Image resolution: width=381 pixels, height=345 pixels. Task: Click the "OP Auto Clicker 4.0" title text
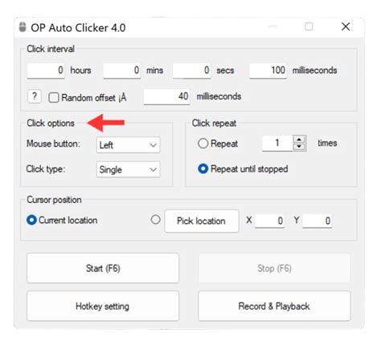point(78,28)
